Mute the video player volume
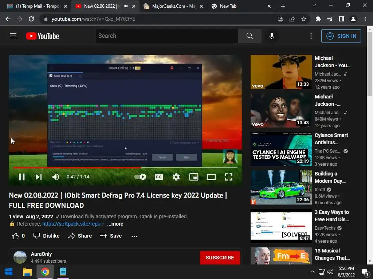The width and height of the screenshot is (373, 279). point(56,177)
